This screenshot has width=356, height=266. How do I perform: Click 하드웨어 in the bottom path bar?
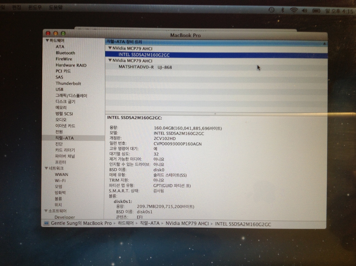126,223
